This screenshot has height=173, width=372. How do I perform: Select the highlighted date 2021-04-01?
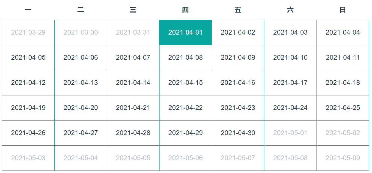(x=185, y=32)
